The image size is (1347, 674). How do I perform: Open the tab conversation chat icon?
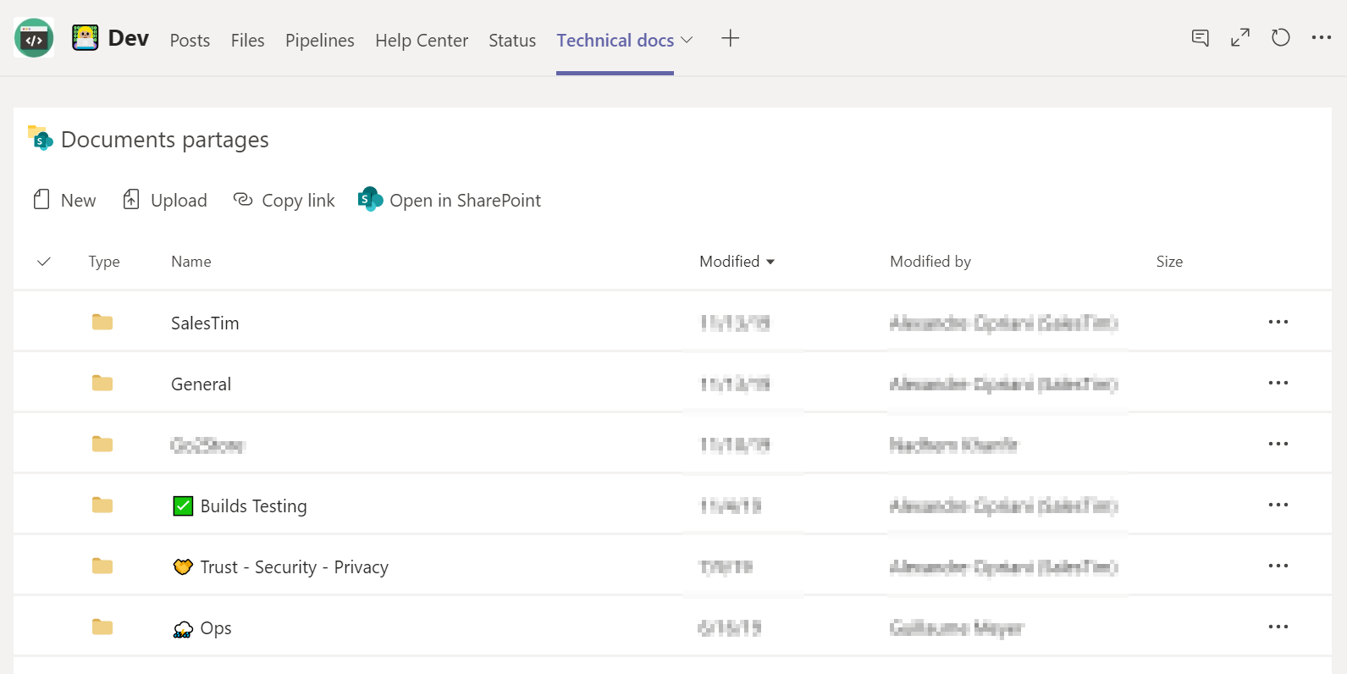tap(1200, 38)
